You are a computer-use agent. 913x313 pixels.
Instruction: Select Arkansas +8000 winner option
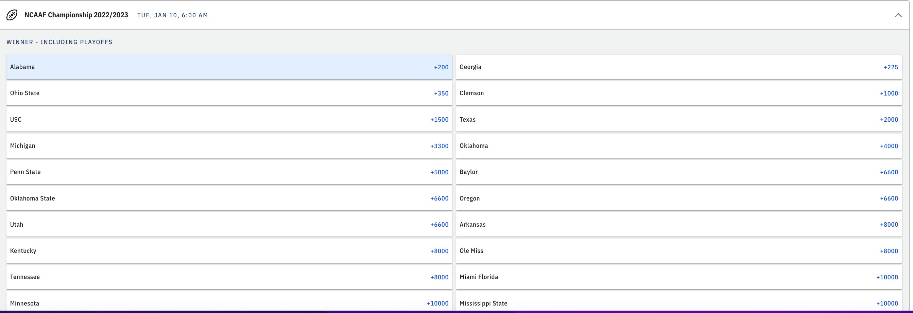[x=678, y=224]
